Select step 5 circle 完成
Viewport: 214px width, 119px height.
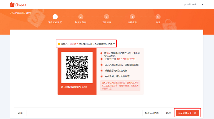[158, 17]
